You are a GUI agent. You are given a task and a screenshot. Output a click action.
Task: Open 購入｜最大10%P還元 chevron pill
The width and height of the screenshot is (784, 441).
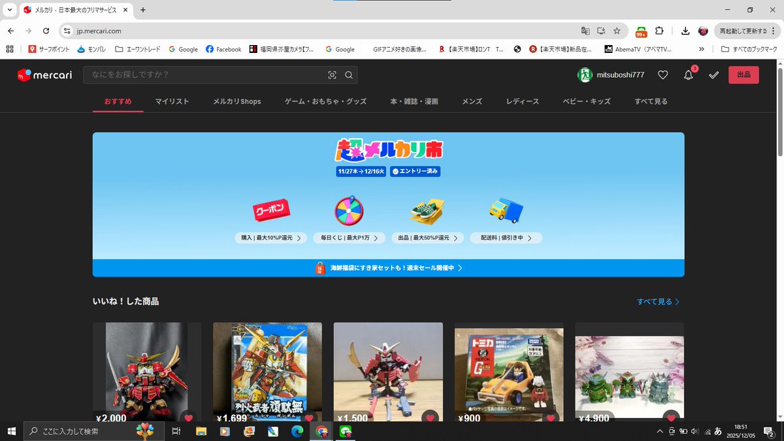tap(271, 238)
